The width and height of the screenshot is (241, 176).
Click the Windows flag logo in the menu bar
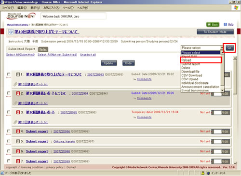[236, 8]
